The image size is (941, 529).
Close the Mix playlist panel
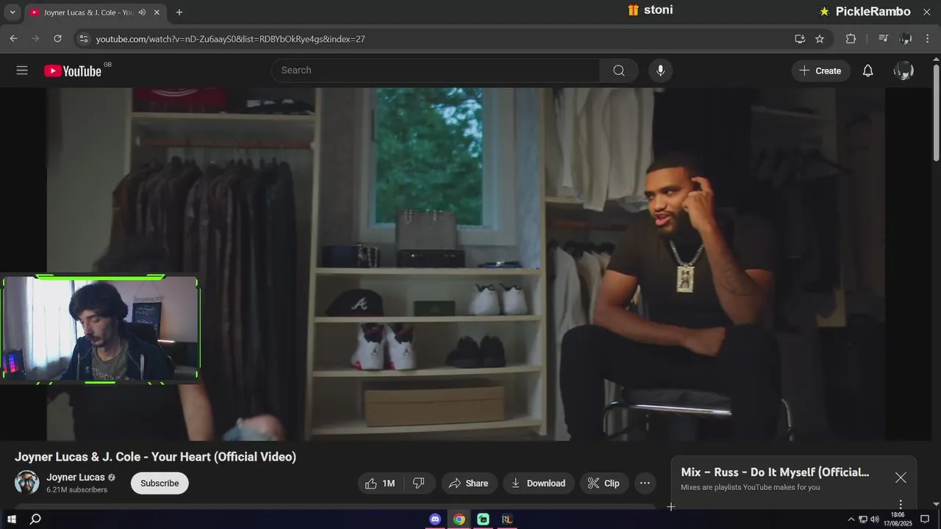tap(901, 478)
